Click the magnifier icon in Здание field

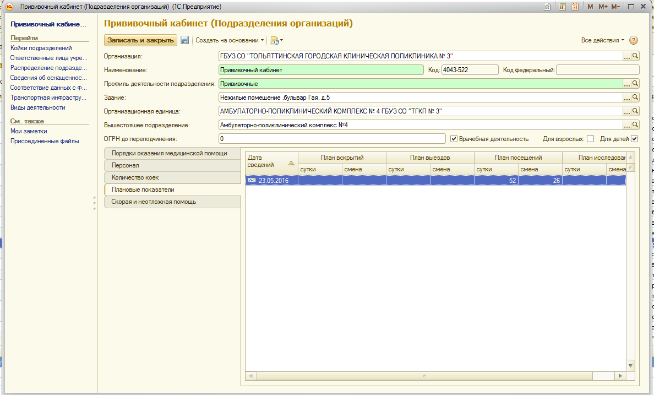point(635,98)
